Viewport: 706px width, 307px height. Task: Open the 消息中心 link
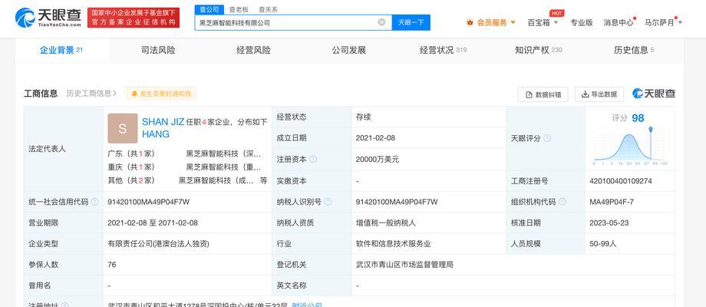pos(619,22)
